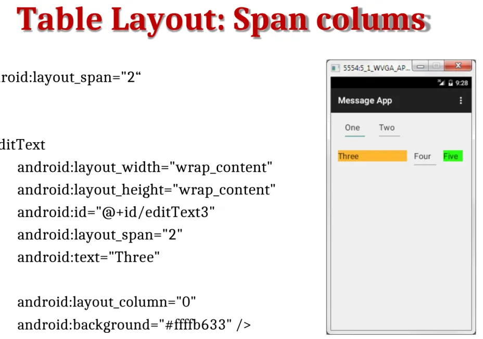The height and width of the screenshot is (339, 483).
Task: Click the line android:text="Three"
Action: pos(88,257)
